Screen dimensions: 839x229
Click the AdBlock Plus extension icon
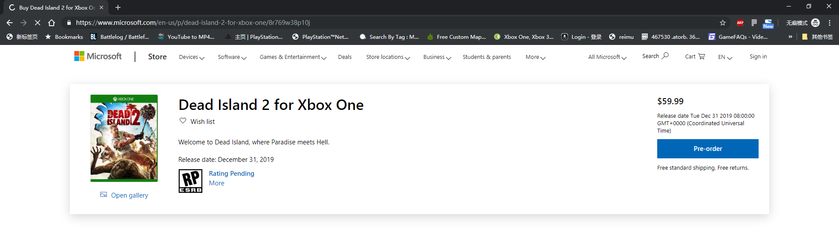[740, 23]
